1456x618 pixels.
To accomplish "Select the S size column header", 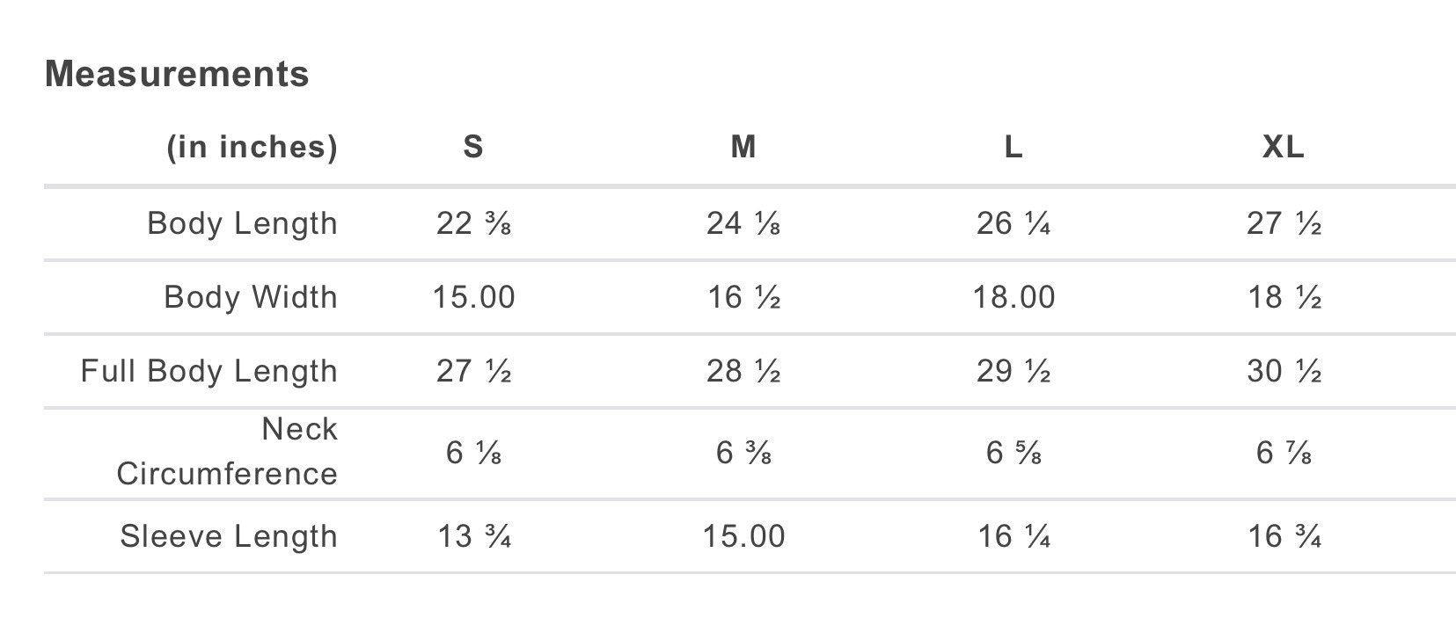I will tap(473, 147).
